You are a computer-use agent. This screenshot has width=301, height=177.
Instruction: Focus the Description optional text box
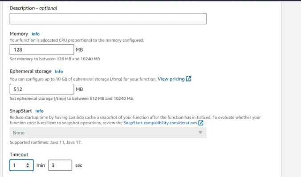coord(108,19)
